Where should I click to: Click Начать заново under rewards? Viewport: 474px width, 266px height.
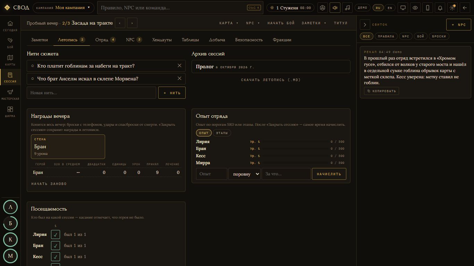click(49, 184)
